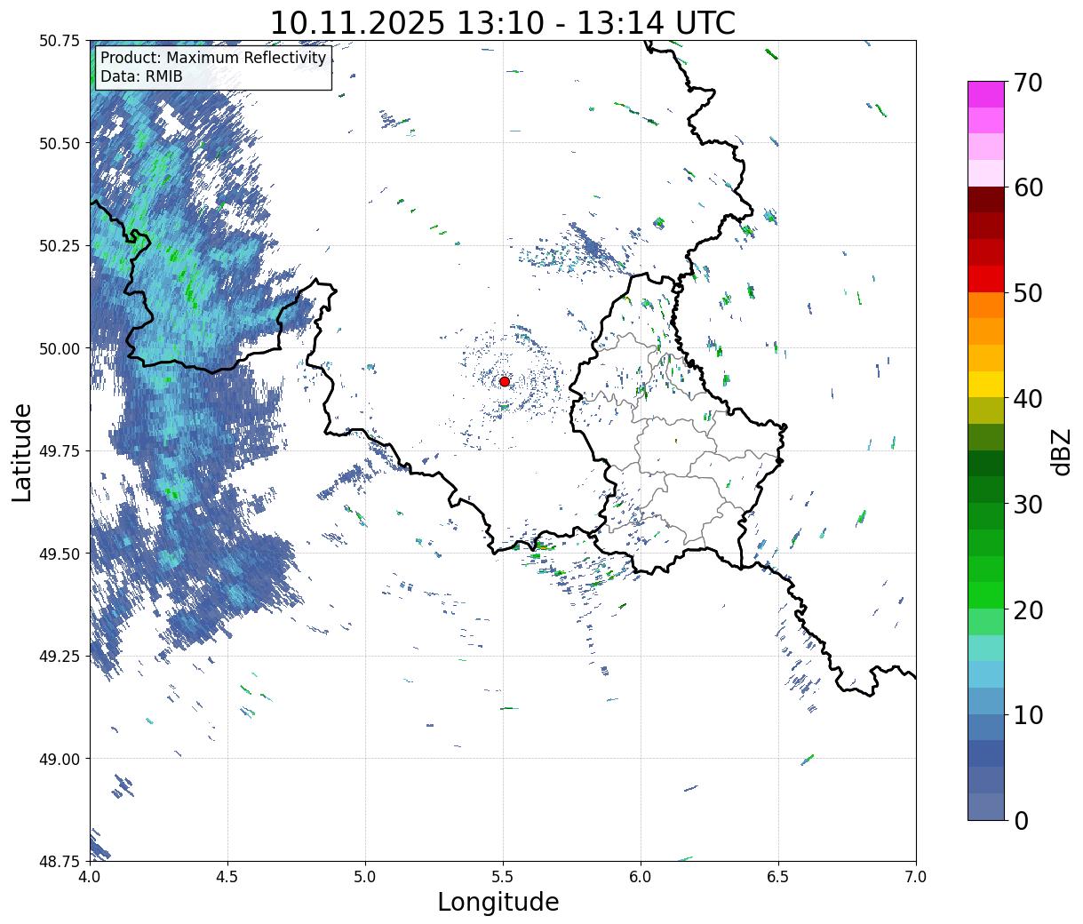Select latitude tick label 49.00
This screenshot has width=1083, height=924.
(x=60, y=759)
